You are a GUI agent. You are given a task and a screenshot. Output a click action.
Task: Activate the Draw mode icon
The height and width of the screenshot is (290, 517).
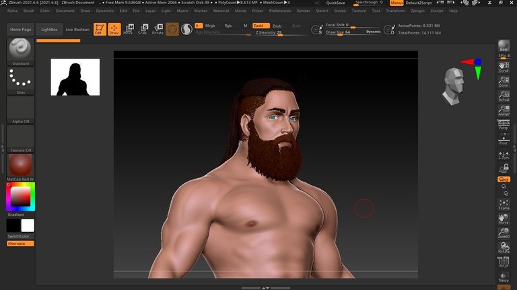click(114, 29)
